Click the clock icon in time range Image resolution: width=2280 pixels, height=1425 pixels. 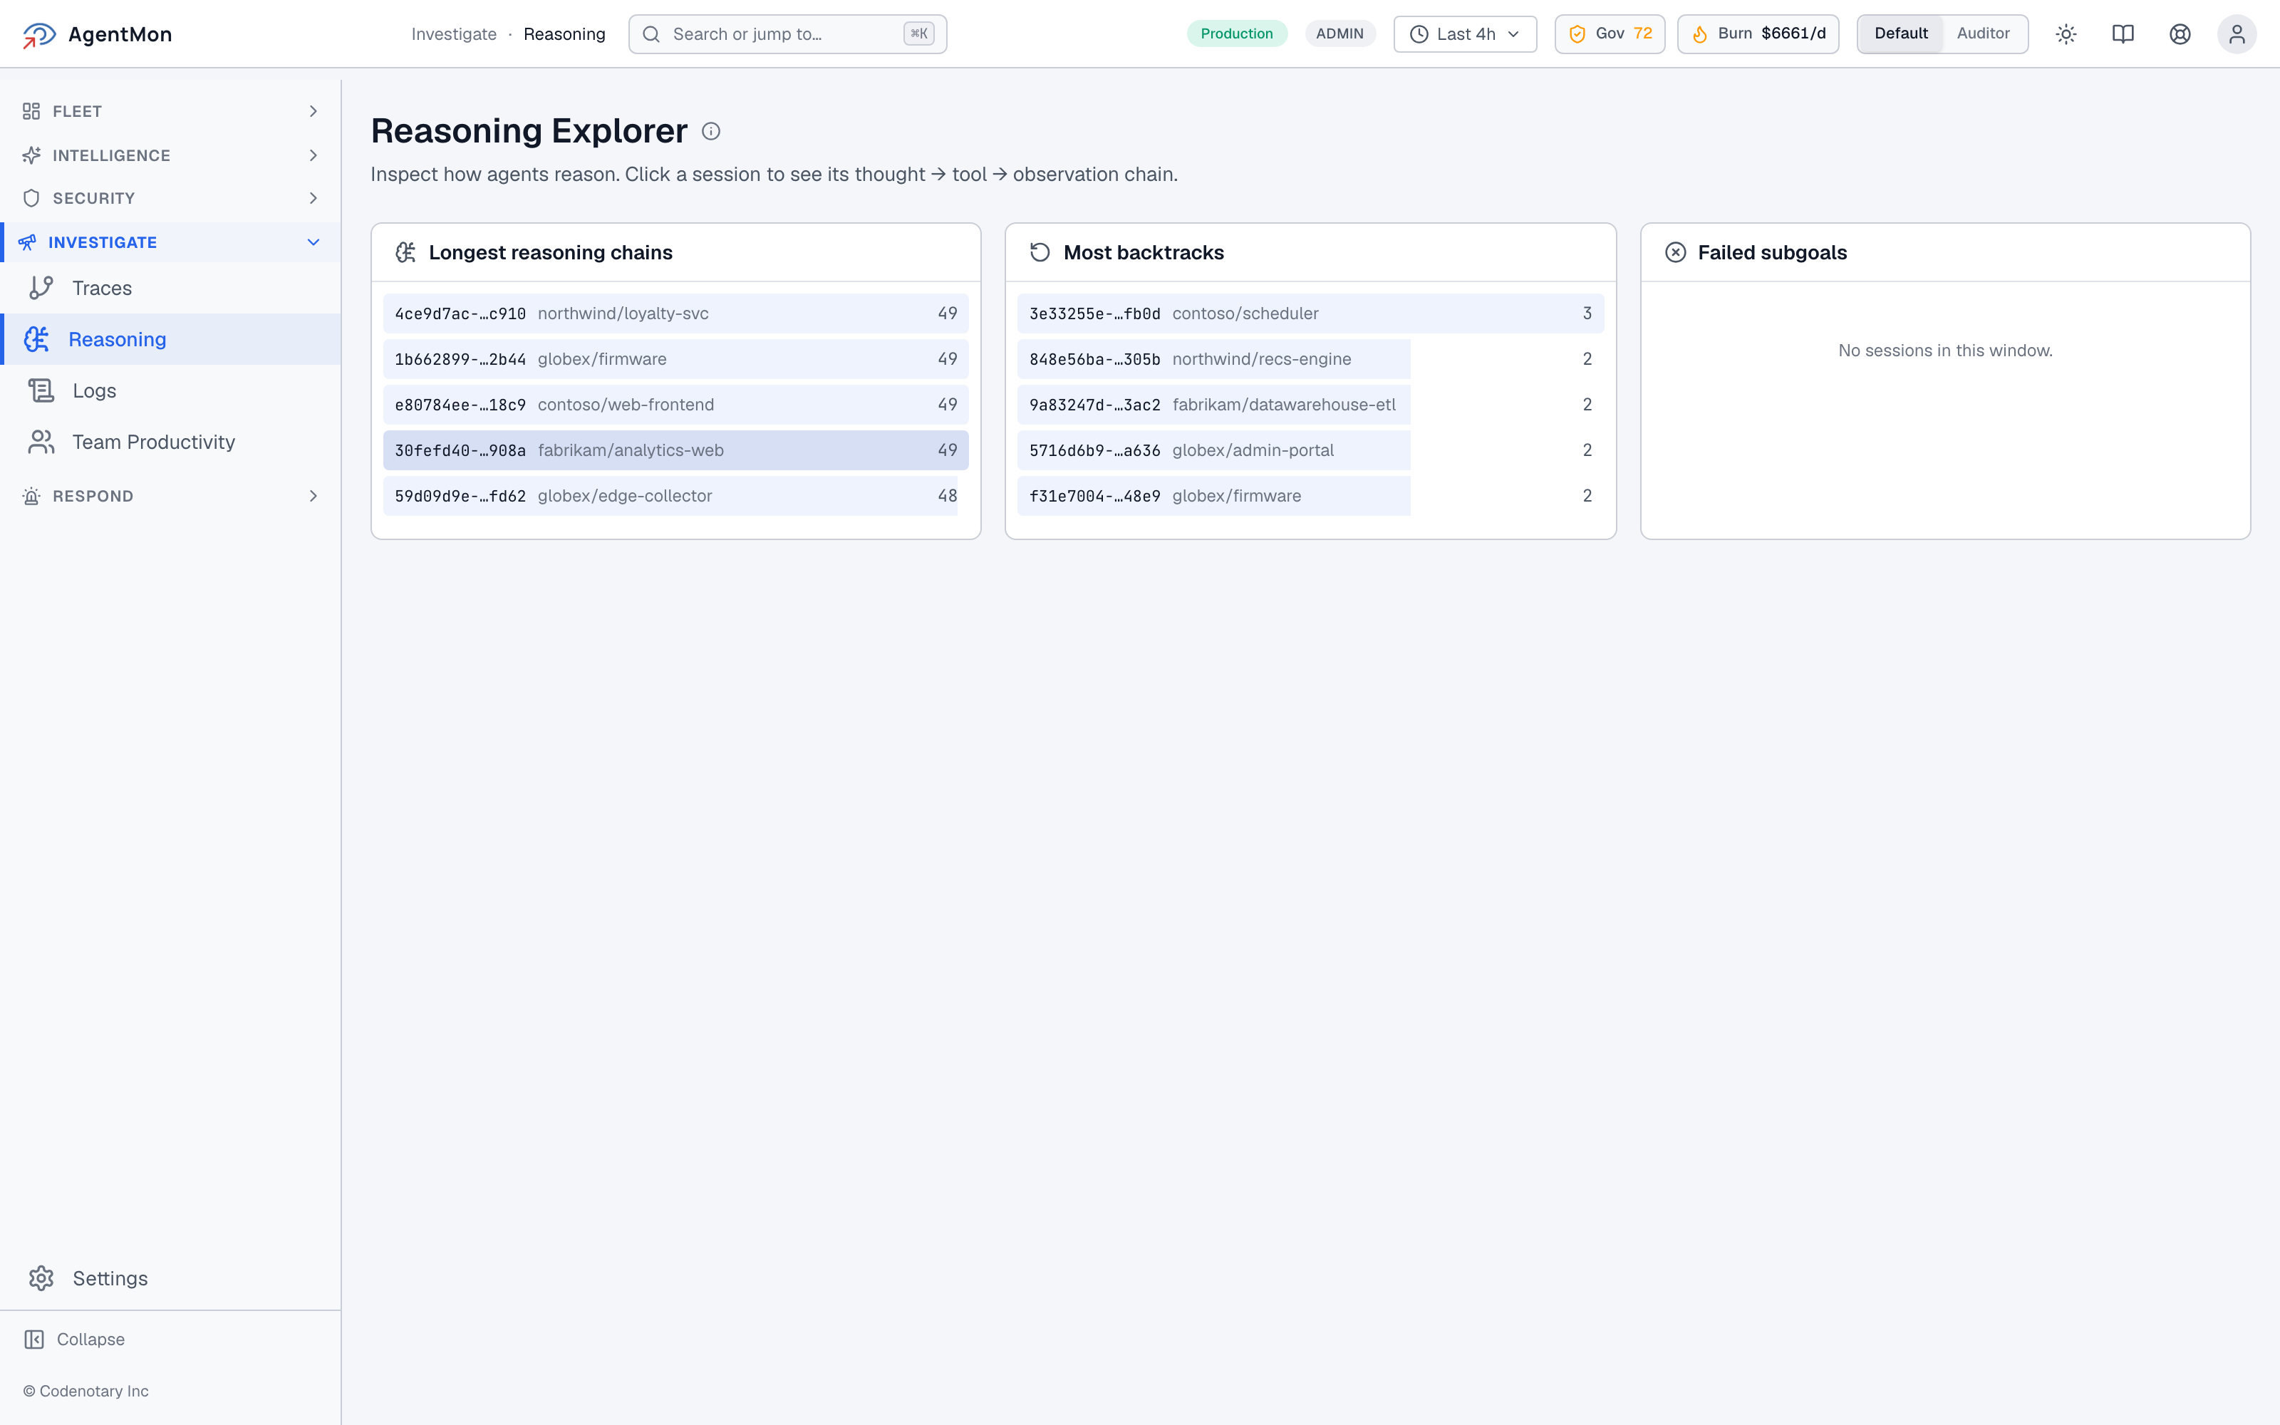(x=1419, y=34)
